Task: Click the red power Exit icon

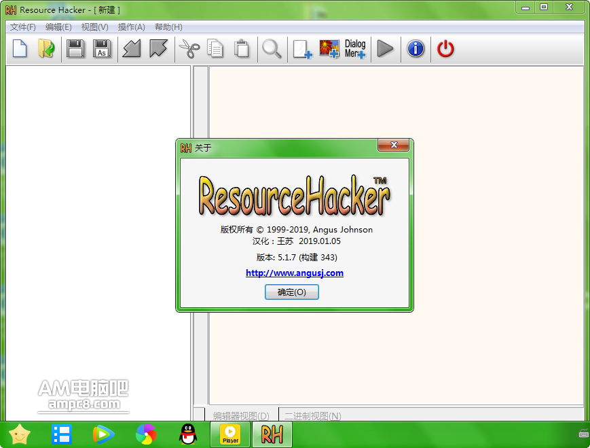Action: click(445, 48)
